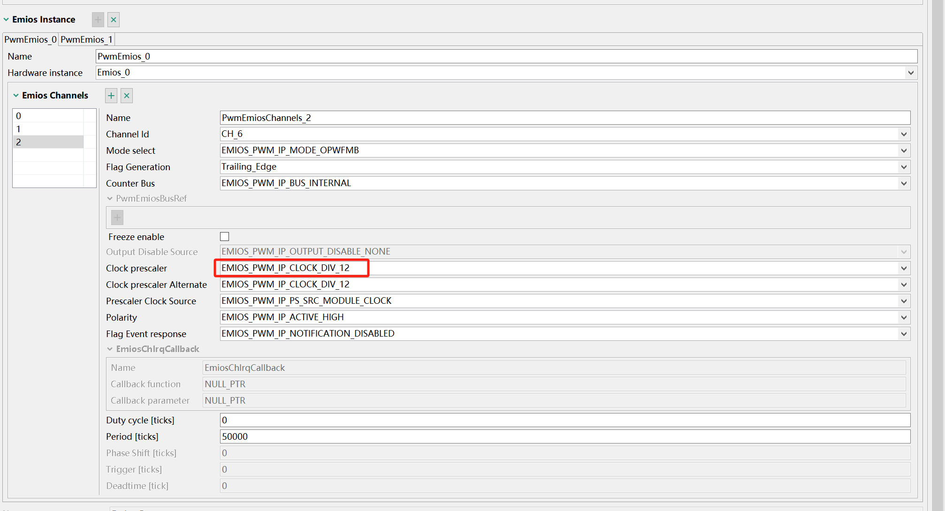Image resolution: width=945 pixels, height=511 pixels.
Task: Collapse the EmiosChIrqCallback group
Action: [110, 349]
